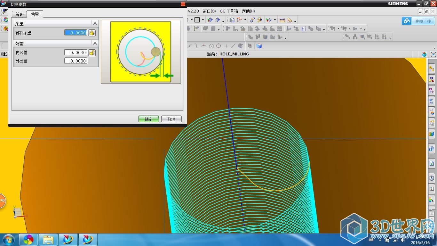Viewport: 437px width, 246px height.
Task: Click the red coordinate axes icon
Action: 239,20
